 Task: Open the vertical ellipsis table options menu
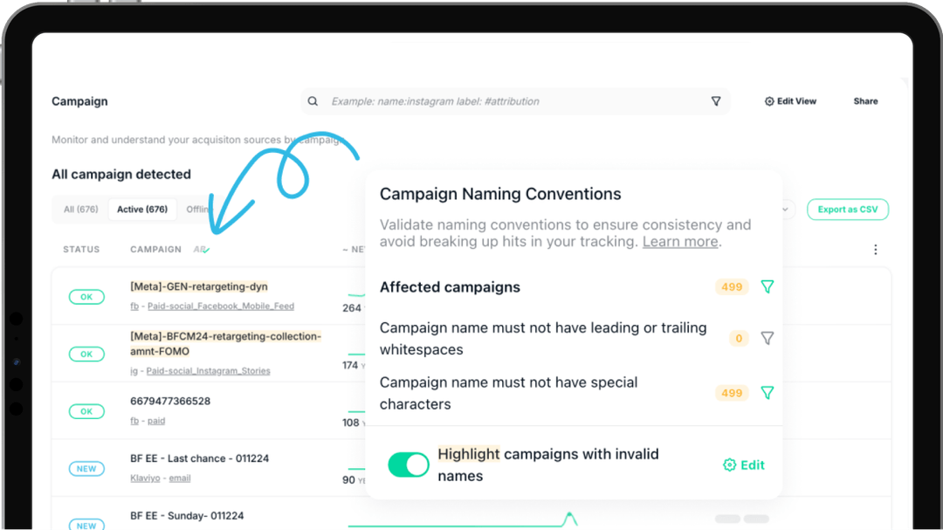(x=876, y=249)
